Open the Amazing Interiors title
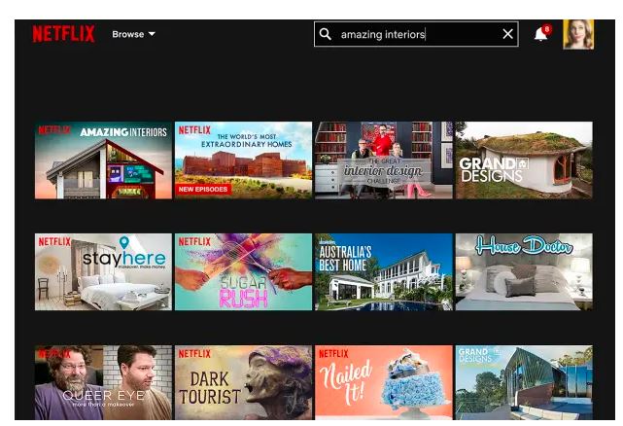 pos(103,160)
